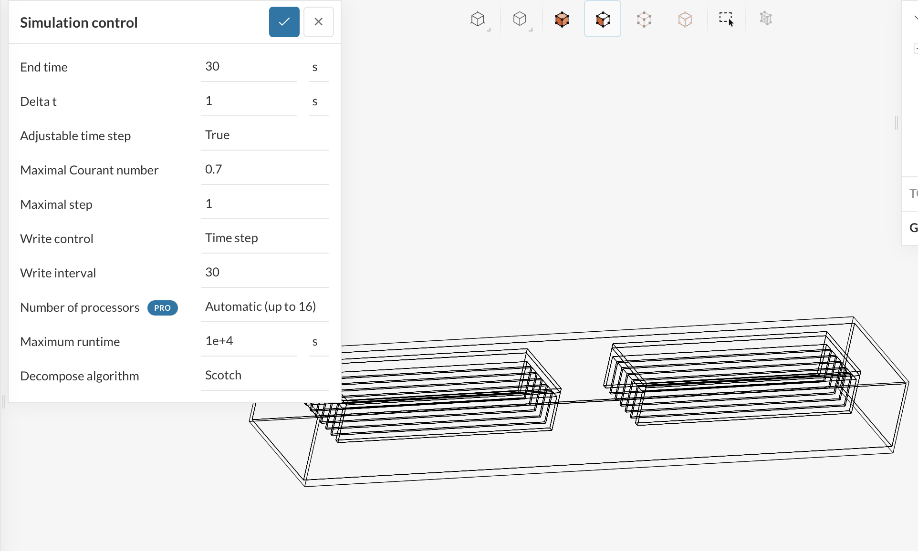
Task: Confirm Simulation control with checkmark button
Action: tap(284, 22)
